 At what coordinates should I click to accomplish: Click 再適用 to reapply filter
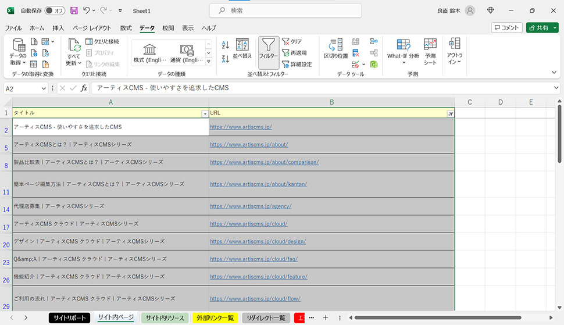click(294, 53)
